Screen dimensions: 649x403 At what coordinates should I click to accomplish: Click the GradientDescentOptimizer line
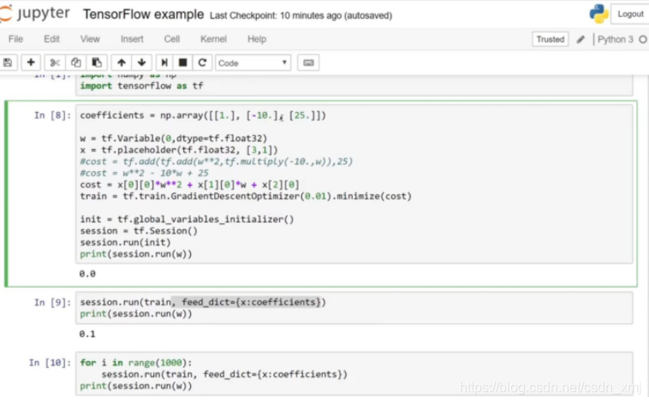click(x=246, y=196)
